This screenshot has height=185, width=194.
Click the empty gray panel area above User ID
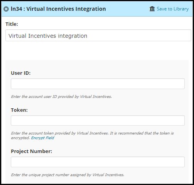point(97,65)
